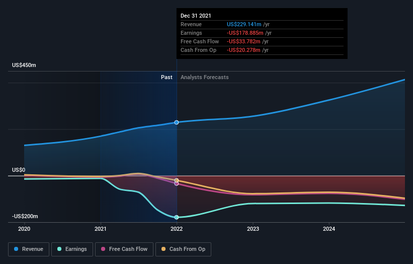Click the US$0 y-axis label
This screenshot has width=413, height=264.
click(x=19, y=170)
